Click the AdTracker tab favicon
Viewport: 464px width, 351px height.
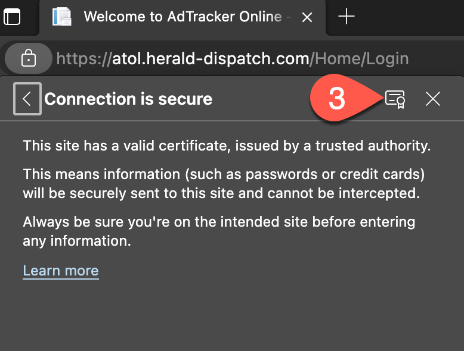(x=61, y=17)
